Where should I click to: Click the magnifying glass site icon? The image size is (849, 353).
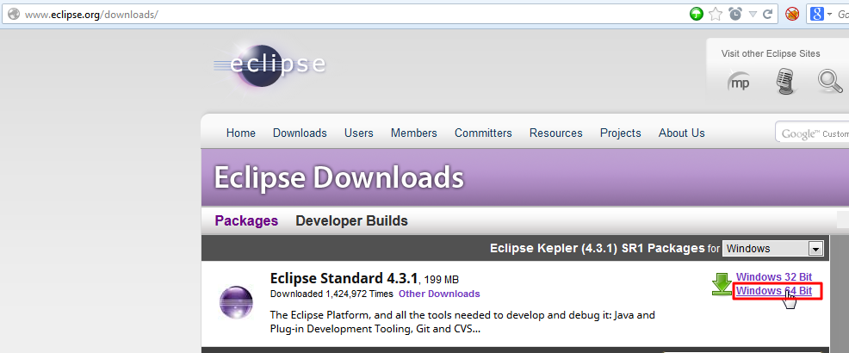coord(830,81)
